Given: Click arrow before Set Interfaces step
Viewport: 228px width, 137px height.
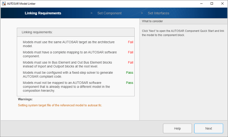Looking at the screenshot, I should pyautogui.click(x=142, y=13).
